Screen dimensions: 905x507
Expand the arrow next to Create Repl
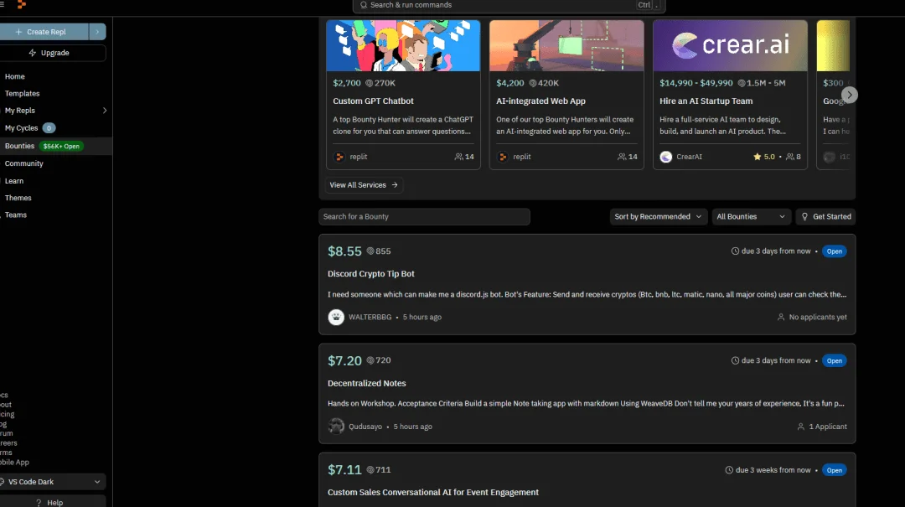tap(97, 32)
